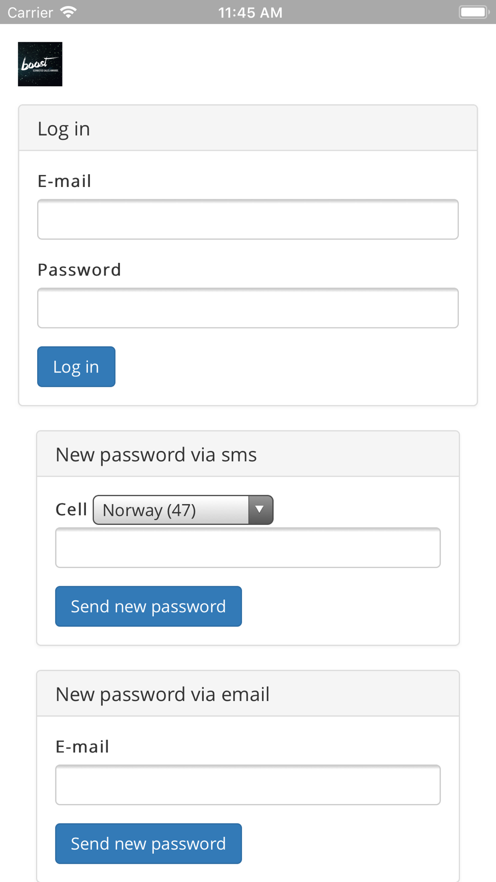The width and height of the screenshot is (496, 882).
Task: Focus the password reset E-mail input
Action: pyautogui.click(x=248, y=785)
